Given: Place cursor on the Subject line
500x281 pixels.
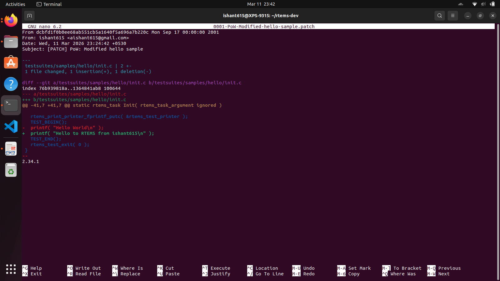Looking at the screenshot, I should point(82,49).
